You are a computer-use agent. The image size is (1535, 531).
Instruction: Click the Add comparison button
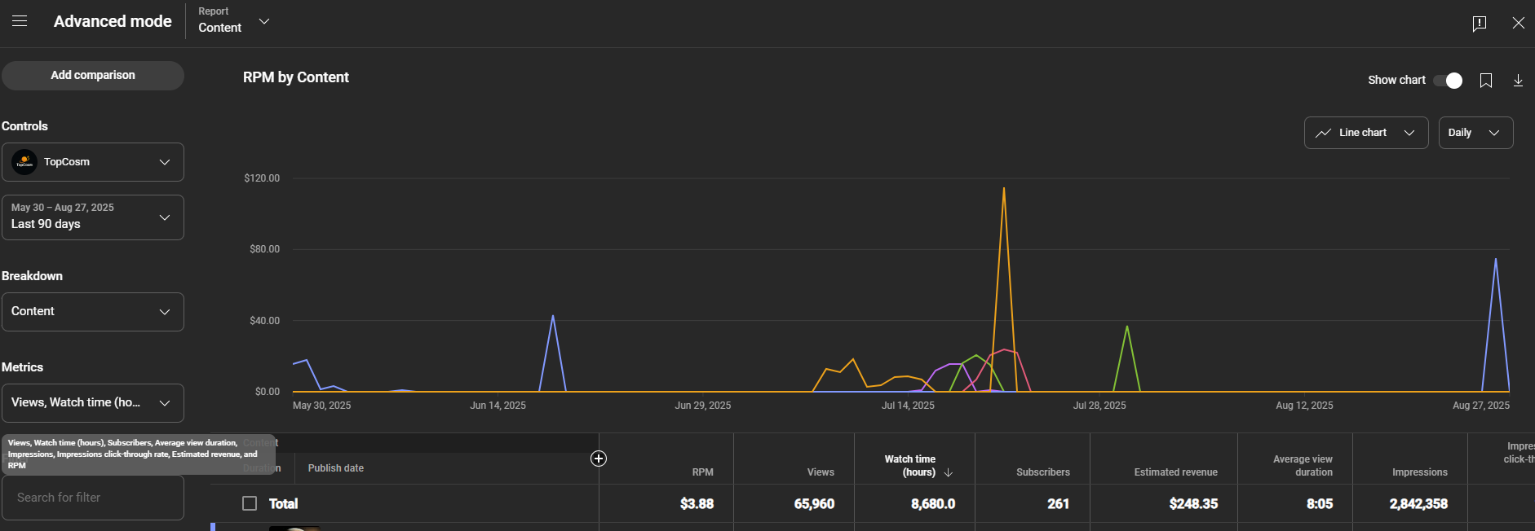[93, 75]
